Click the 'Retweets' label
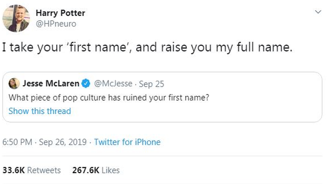 coord(44,170)
